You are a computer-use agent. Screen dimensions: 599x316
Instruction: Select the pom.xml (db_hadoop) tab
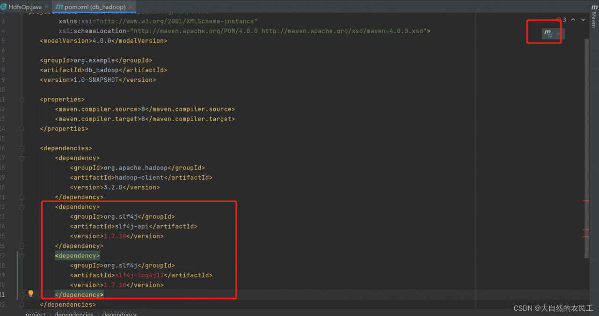[94, 7]
